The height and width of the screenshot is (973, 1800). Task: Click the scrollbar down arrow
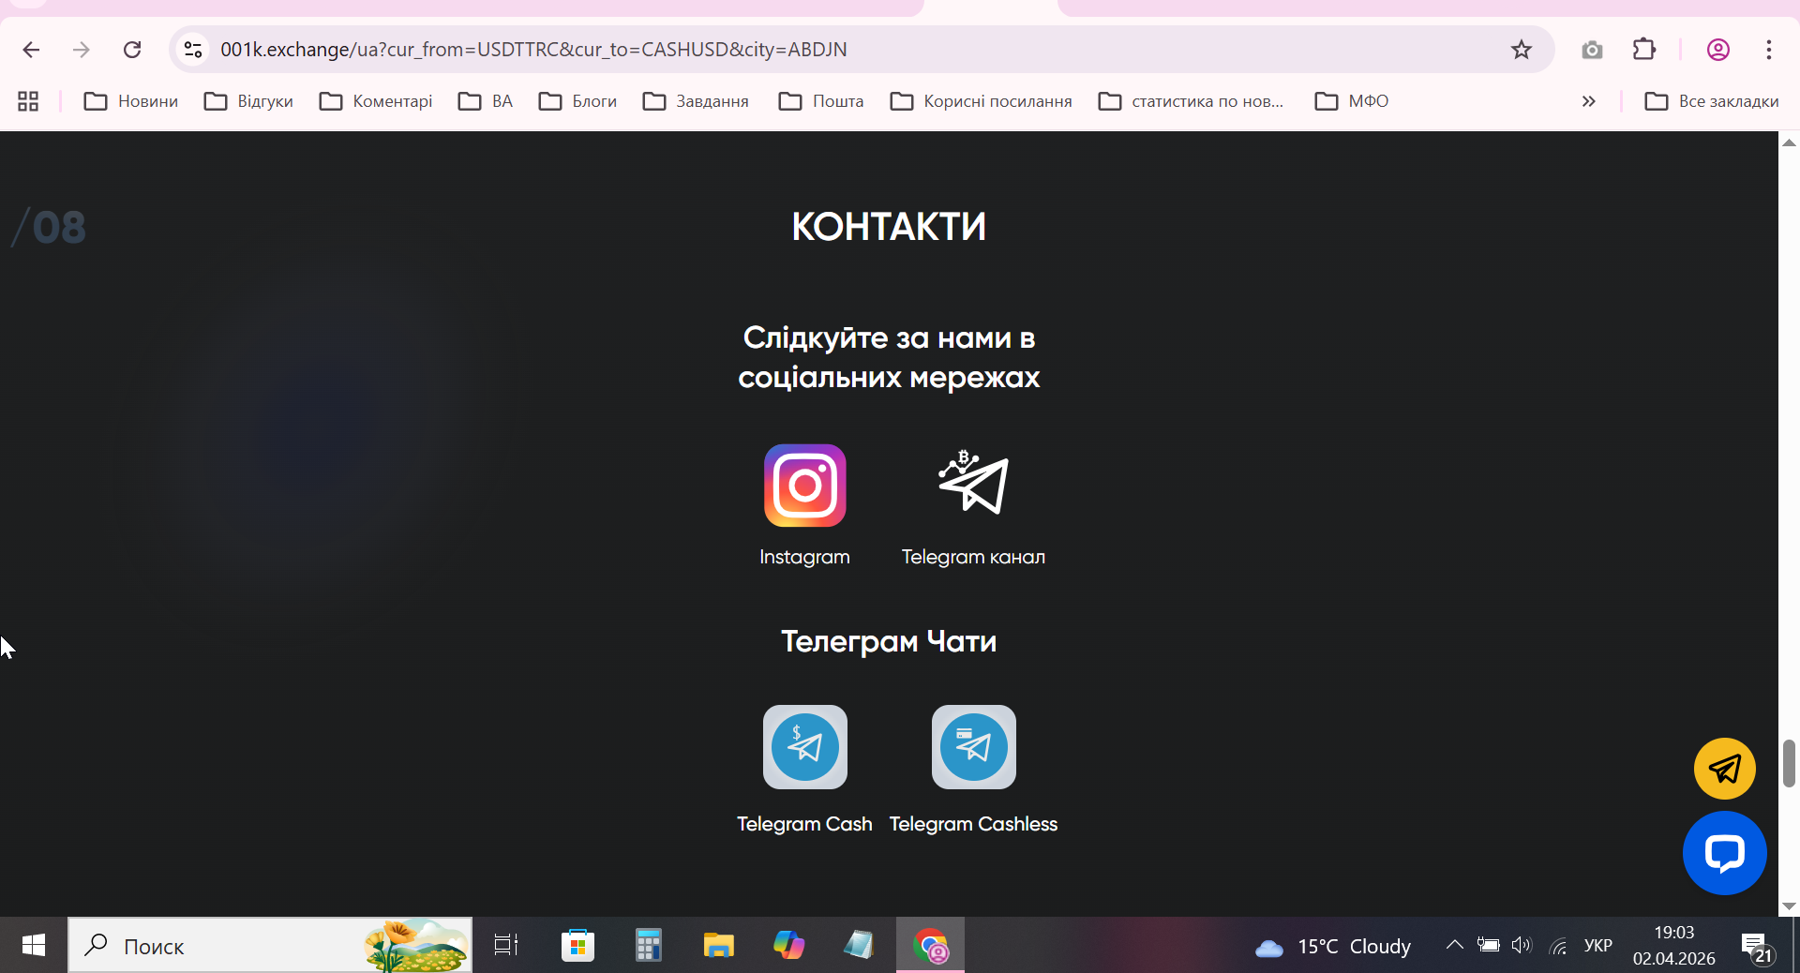pyautogui.click(x=1789, y=906)
